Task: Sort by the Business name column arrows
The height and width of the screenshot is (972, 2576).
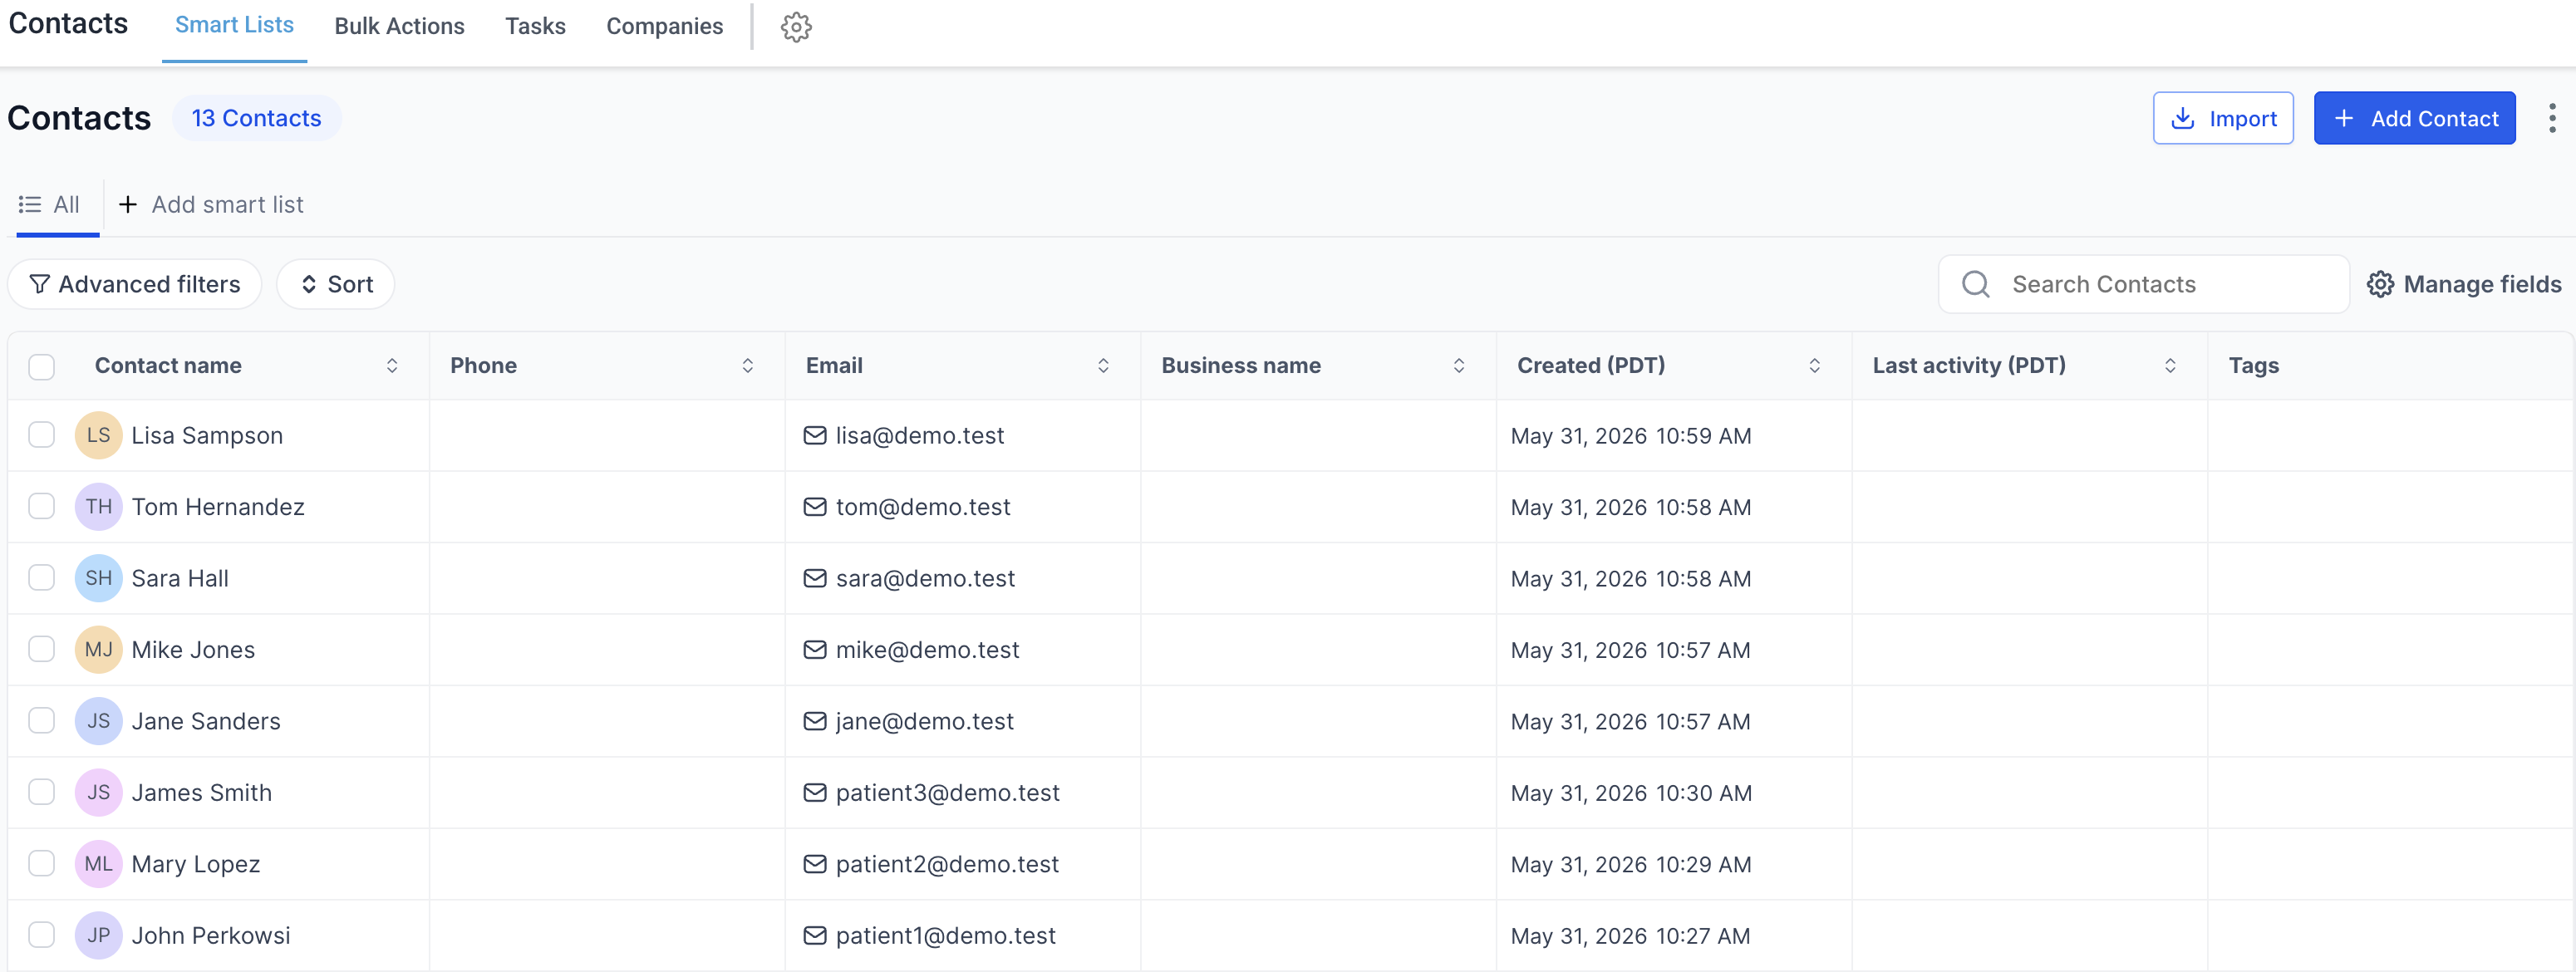Action: point(1459,366)
